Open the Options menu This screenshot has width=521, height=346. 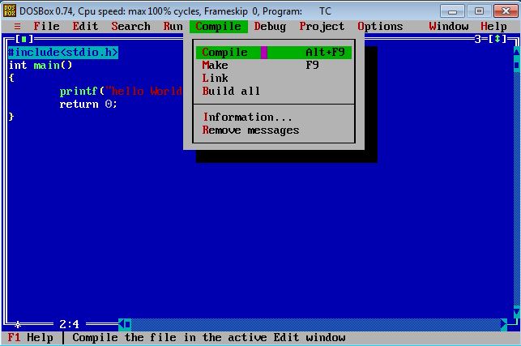click(x=380, y=27)
